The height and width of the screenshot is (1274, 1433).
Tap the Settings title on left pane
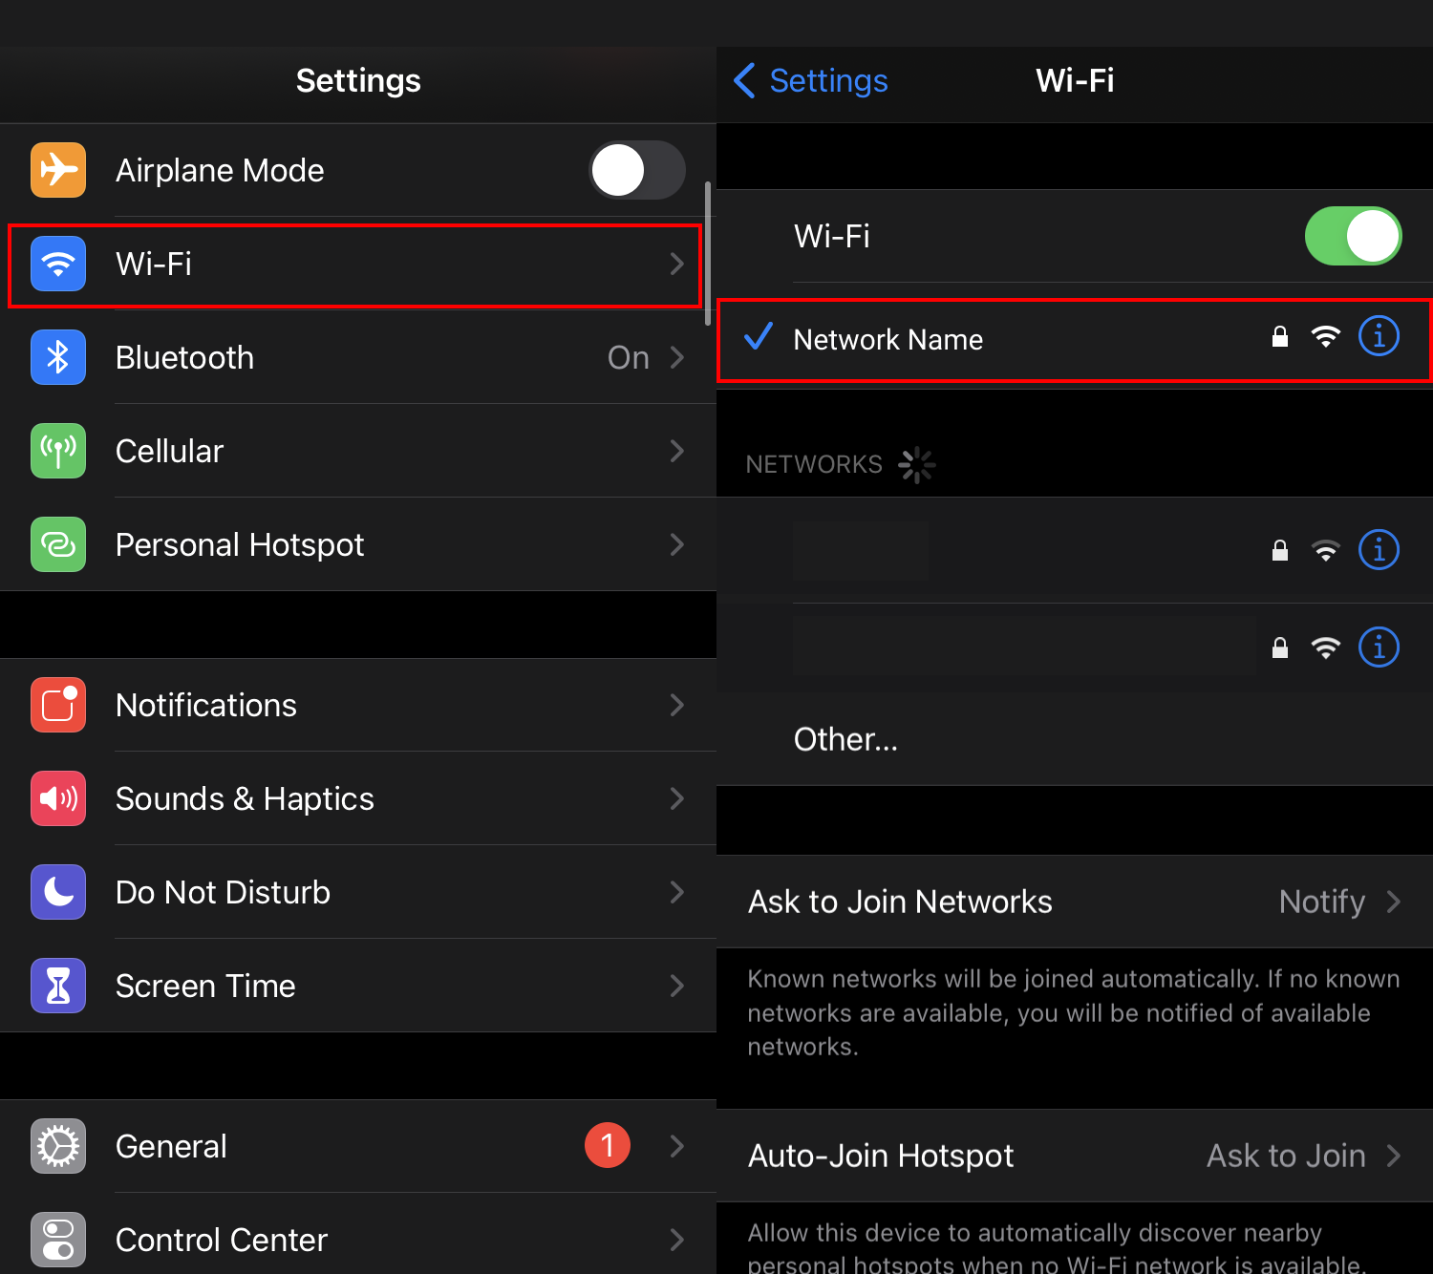pos(358,80)
